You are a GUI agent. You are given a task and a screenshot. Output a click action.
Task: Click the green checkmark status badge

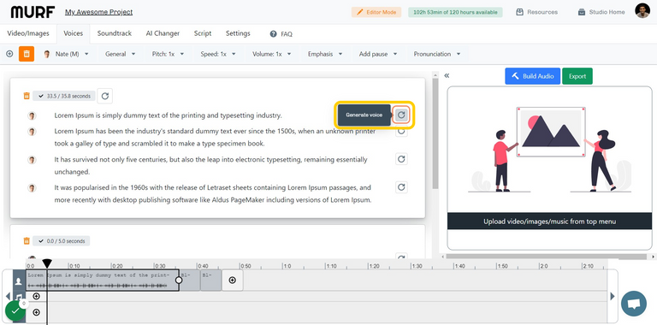point(15,311)
